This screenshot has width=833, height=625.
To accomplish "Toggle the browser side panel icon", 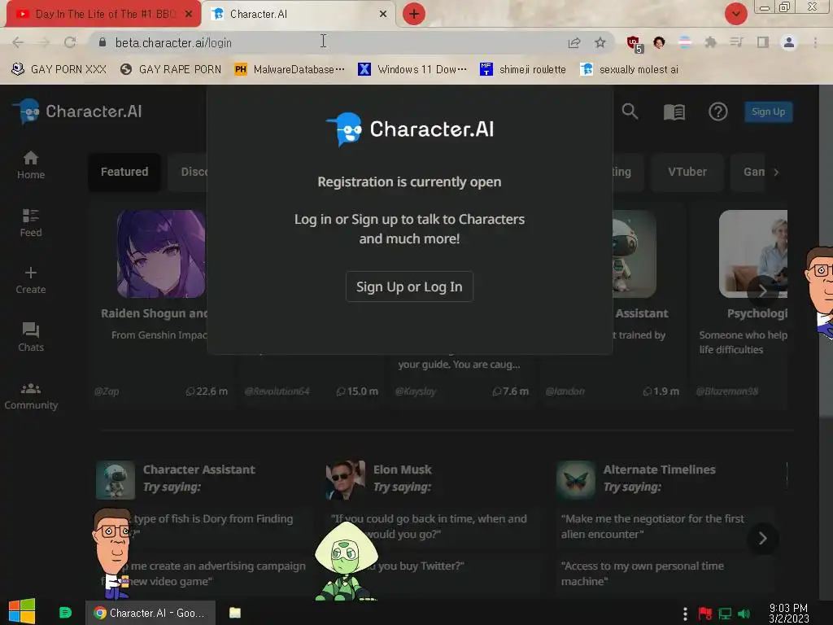I will tap(762, 42).
